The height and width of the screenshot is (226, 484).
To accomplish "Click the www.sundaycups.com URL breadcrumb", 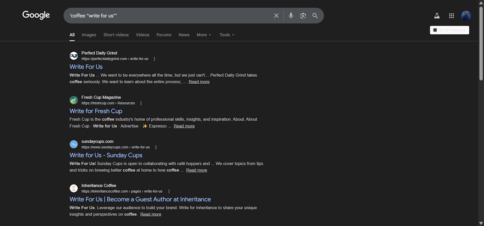I will (116, 147).
